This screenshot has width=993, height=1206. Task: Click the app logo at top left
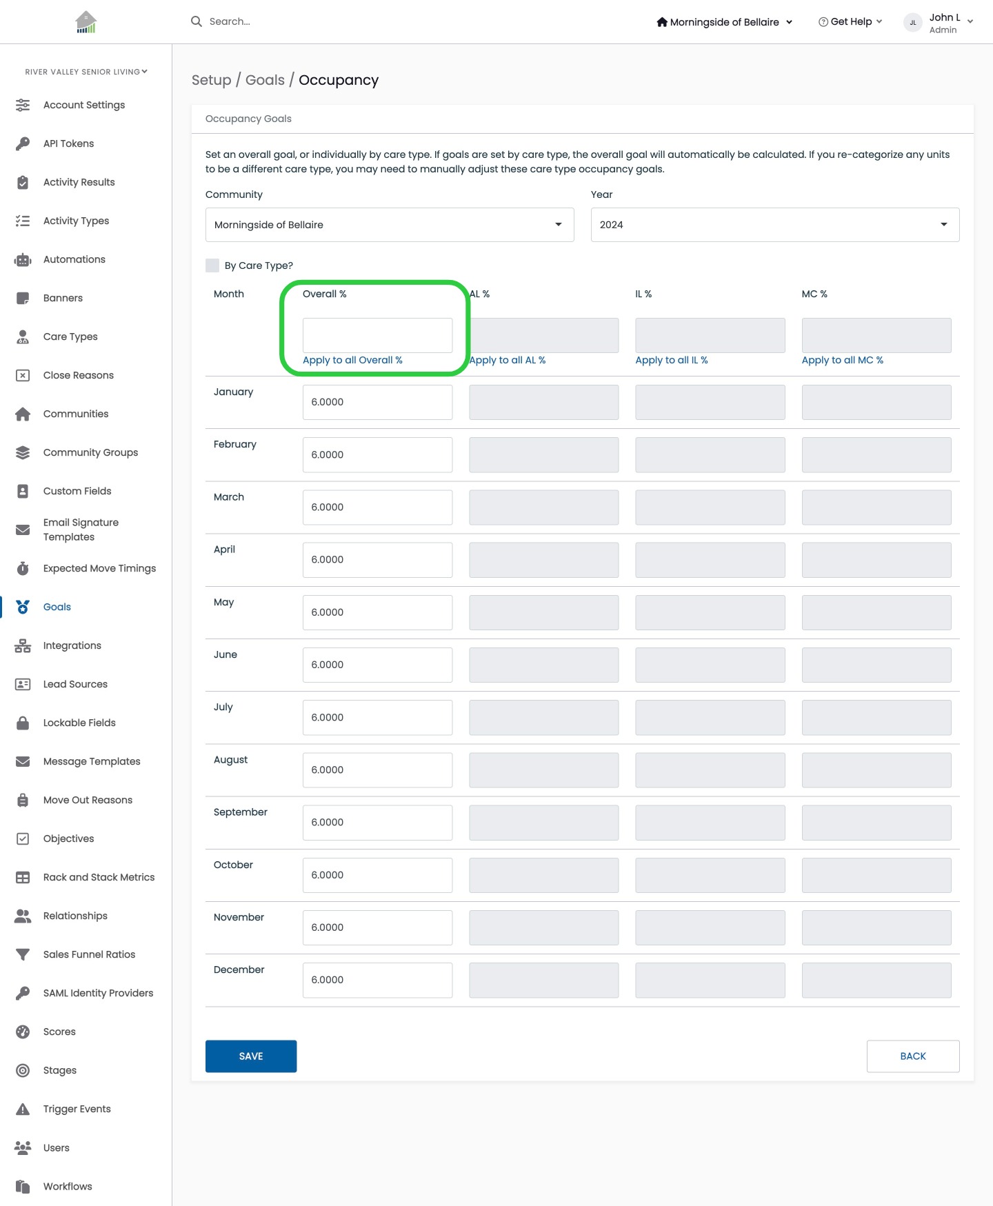click(86, 22)
